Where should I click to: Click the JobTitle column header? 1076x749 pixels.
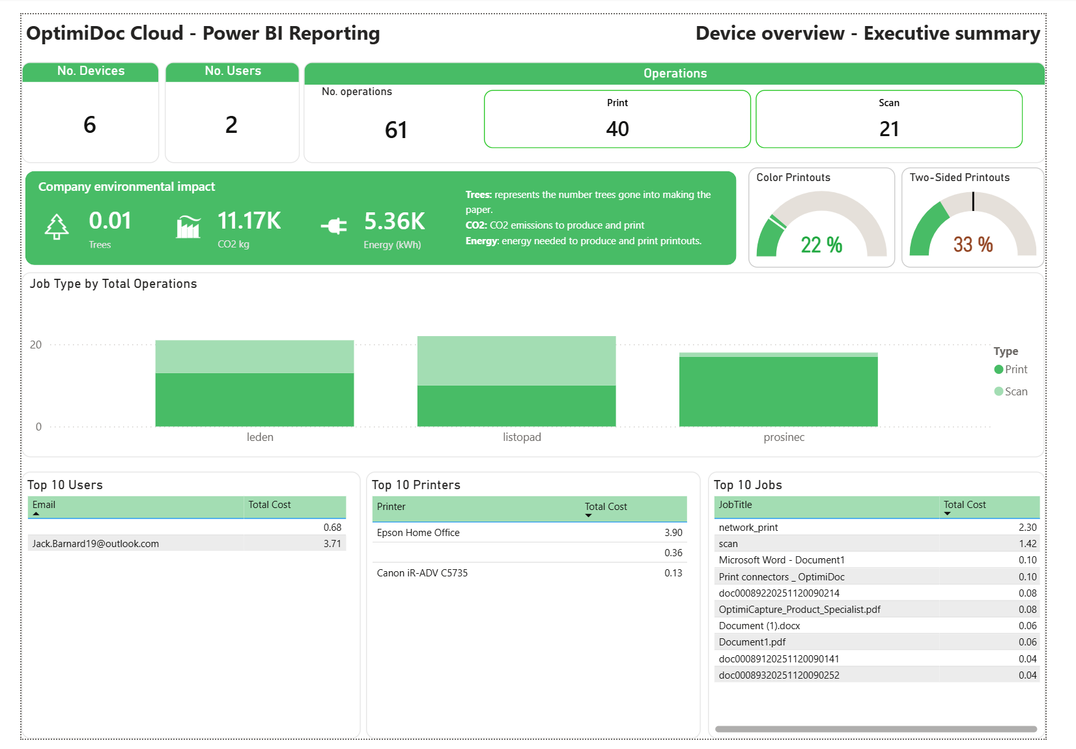click(735, 505)
